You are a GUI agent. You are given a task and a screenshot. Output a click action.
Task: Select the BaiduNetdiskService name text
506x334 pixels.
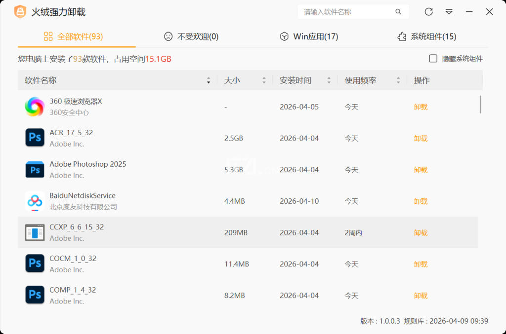(83, 195)
